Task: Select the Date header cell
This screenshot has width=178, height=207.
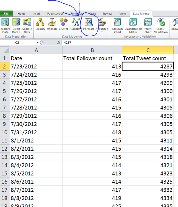Action: coord(36,58)
